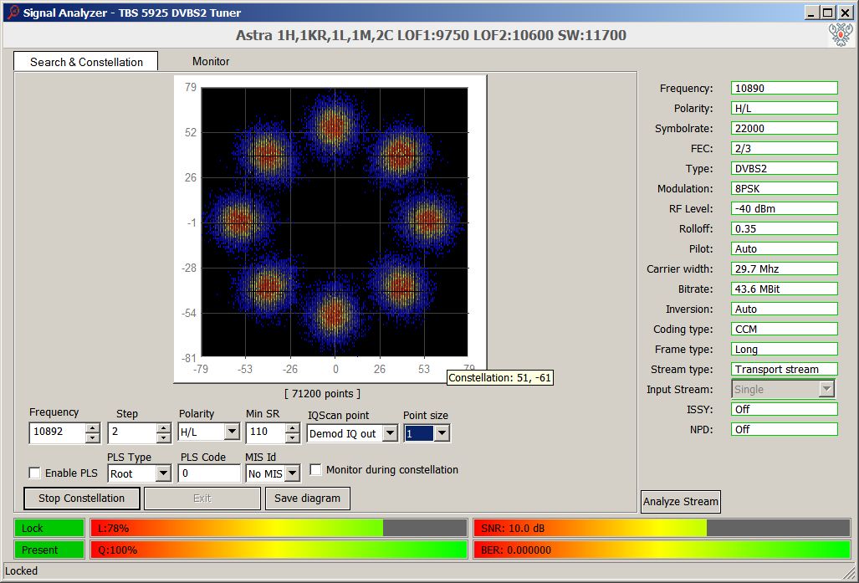Open the PLS Type Root dropdown

(163, 473)
